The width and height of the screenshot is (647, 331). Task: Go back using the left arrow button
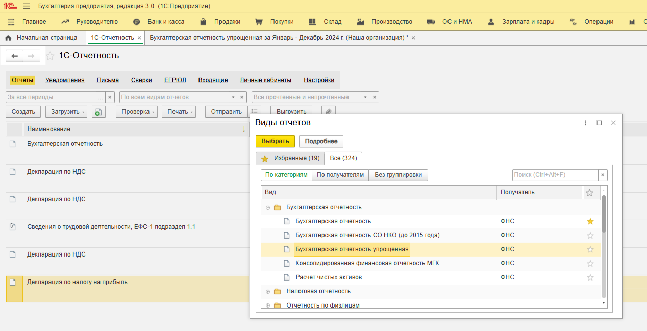[14, 56]
